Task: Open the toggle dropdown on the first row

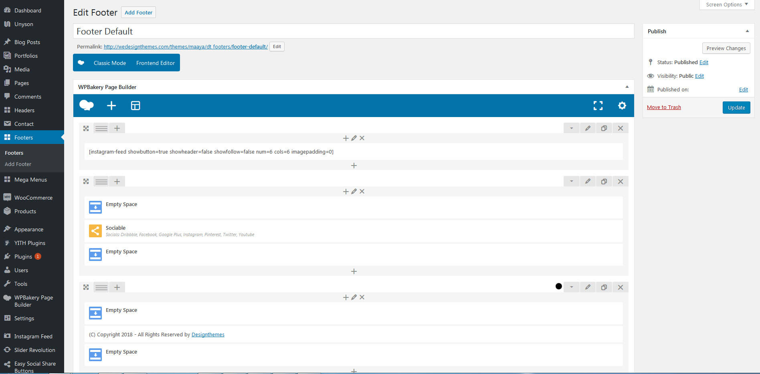Action: [571, 128]
